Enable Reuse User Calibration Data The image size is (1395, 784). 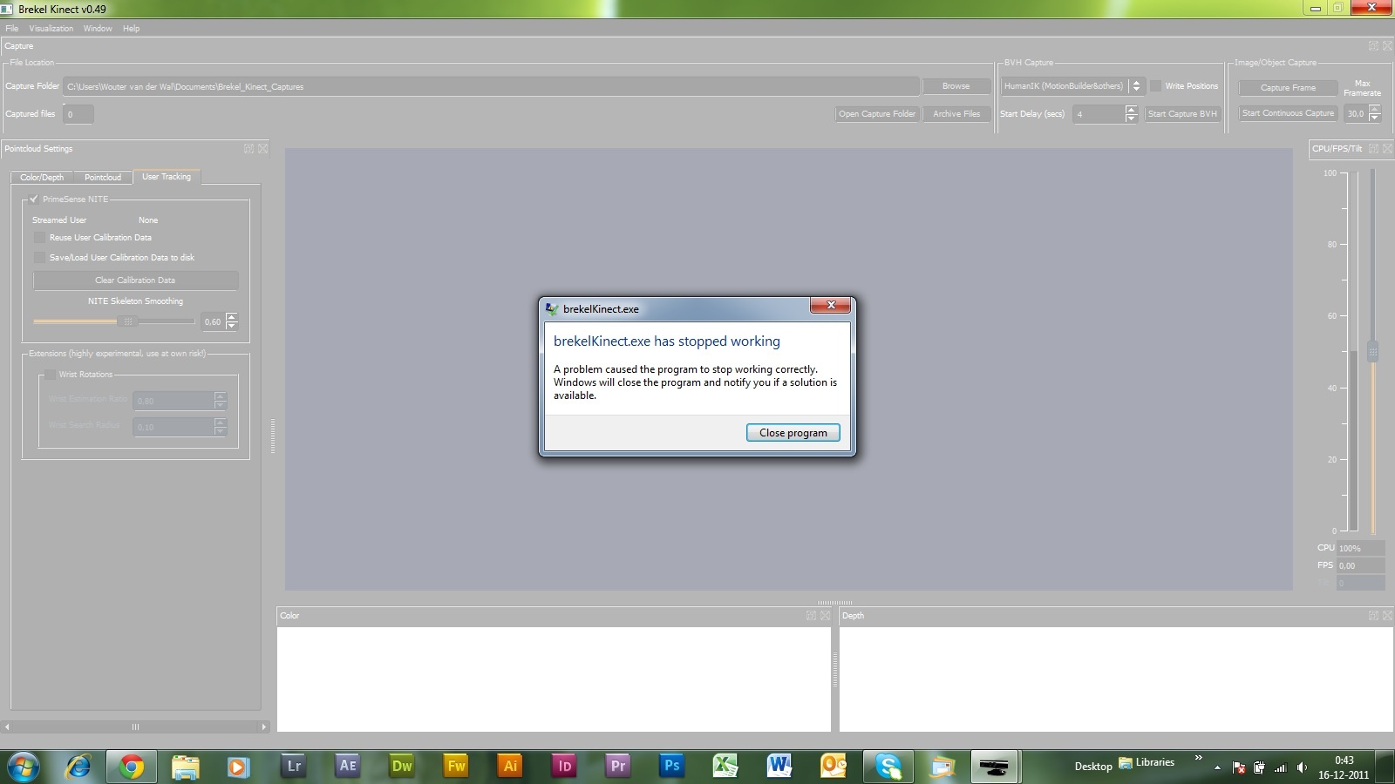pyautogui.click(x=39, y=237)
